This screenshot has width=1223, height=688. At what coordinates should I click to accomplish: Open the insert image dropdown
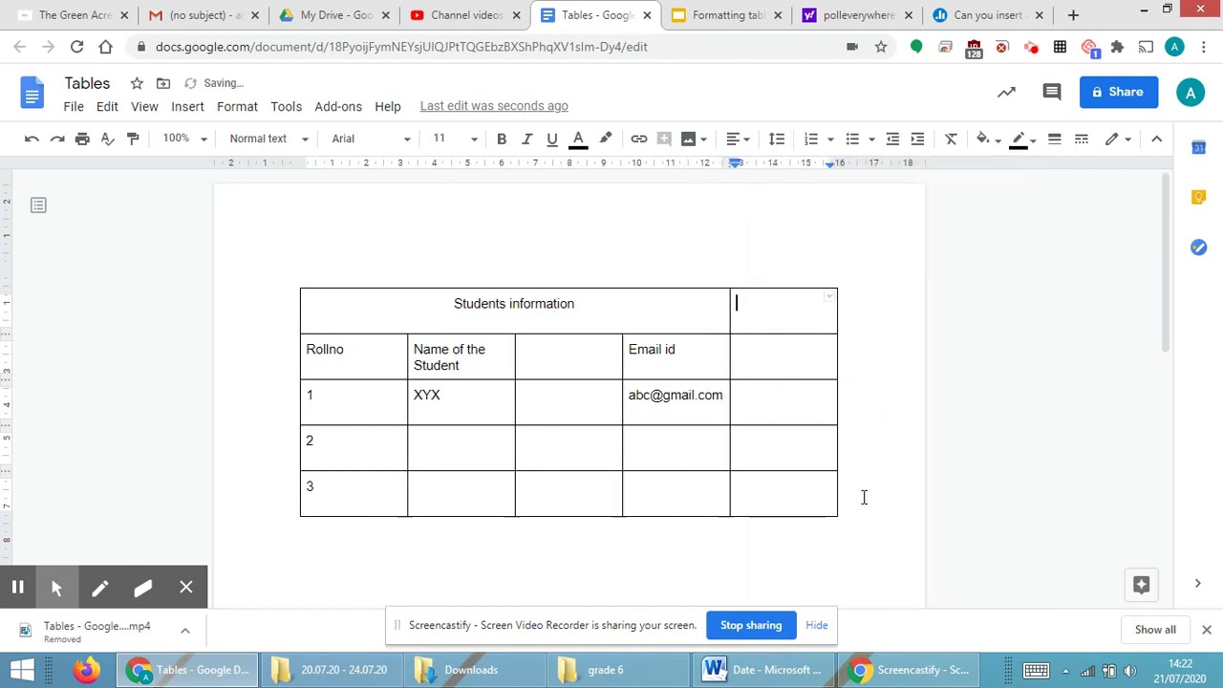[x=694, y=140]
